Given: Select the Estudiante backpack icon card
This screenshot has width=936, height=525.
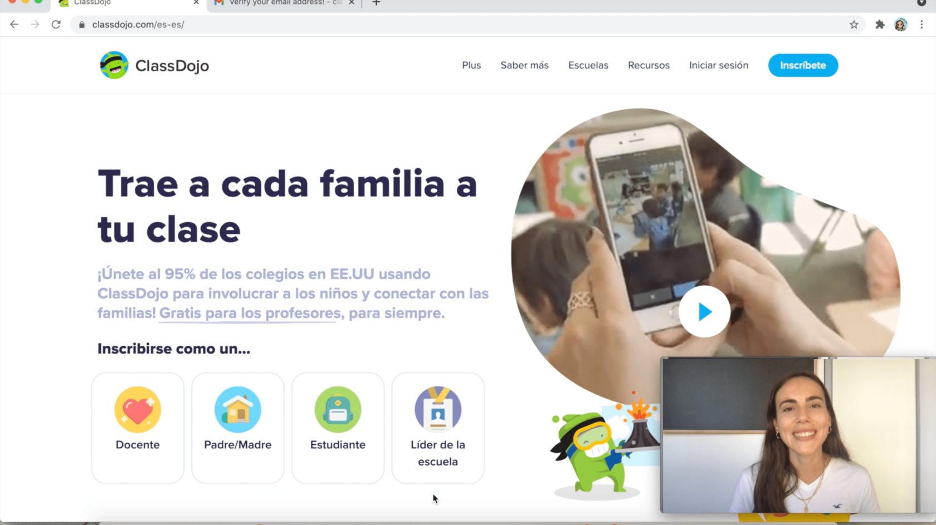Looking at the screenshot, I should click(338, 428).
